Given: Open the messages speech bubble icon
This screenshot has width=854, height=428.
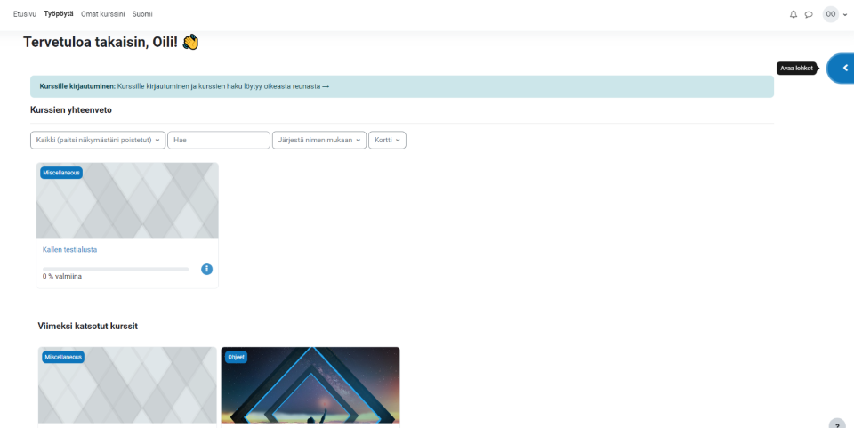Looking at the screenshot, I should click(x=809, y=15).
